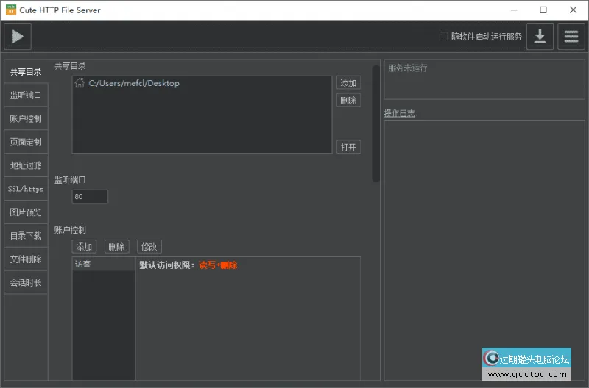Click the 服务未运行 status text
This screenshot has width=589, height=388.
tap(408, 68)
